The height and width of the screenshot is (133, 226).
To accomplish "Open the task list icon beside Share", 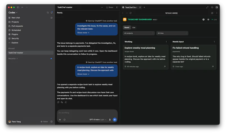I will [117, 7].
